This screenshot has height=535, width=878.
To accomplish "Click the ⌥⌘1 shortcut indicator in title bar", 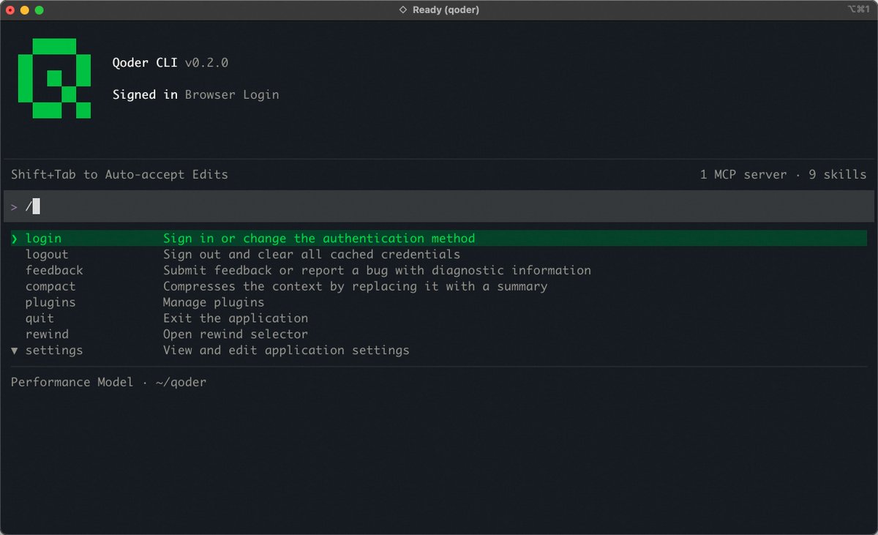I will click(858, 10).
